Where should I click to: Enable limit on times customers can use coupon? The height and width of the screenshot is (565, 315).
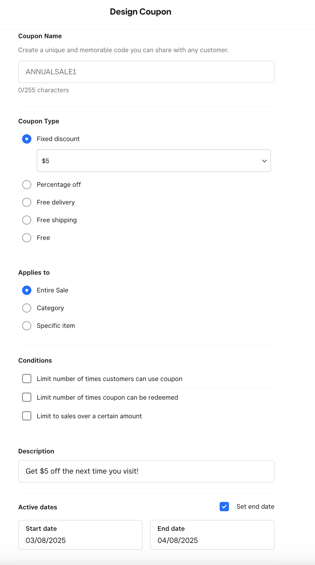[x=27, y=379]
